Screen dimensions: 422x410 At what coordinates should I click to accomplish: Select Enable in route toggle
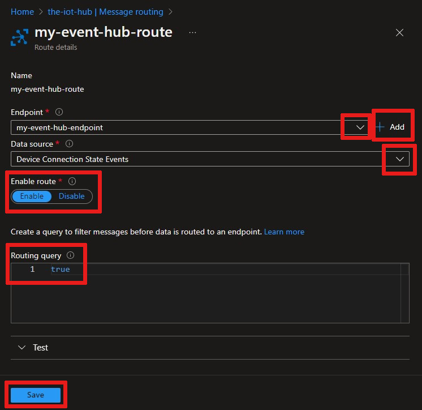[x=32, y=196]
